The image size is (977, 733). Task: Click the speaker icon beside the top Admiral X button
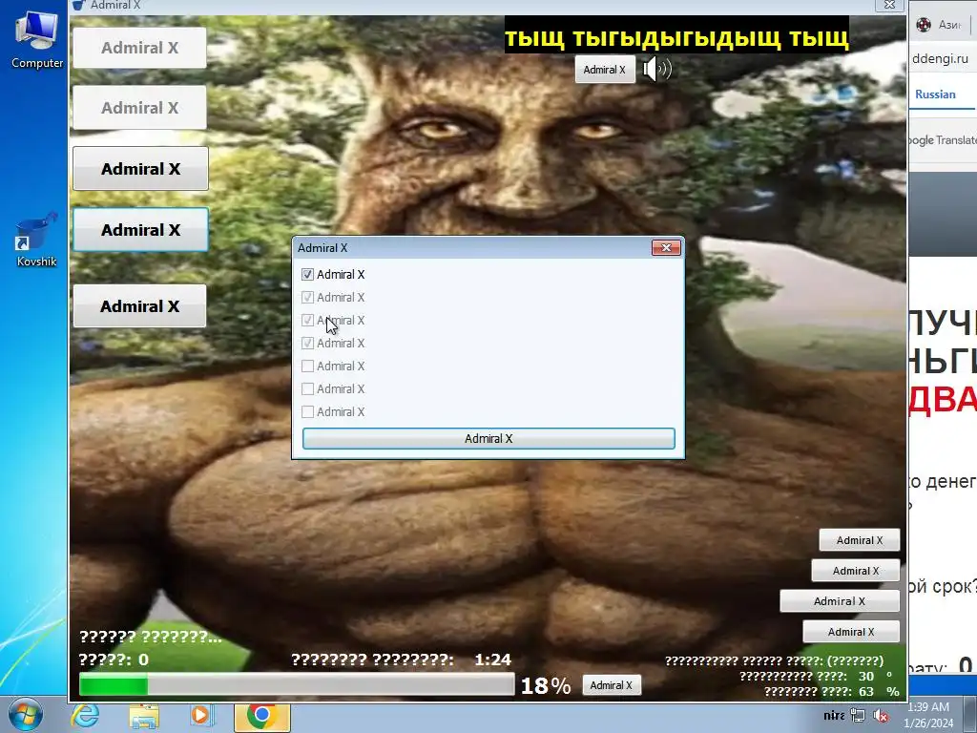657,69
